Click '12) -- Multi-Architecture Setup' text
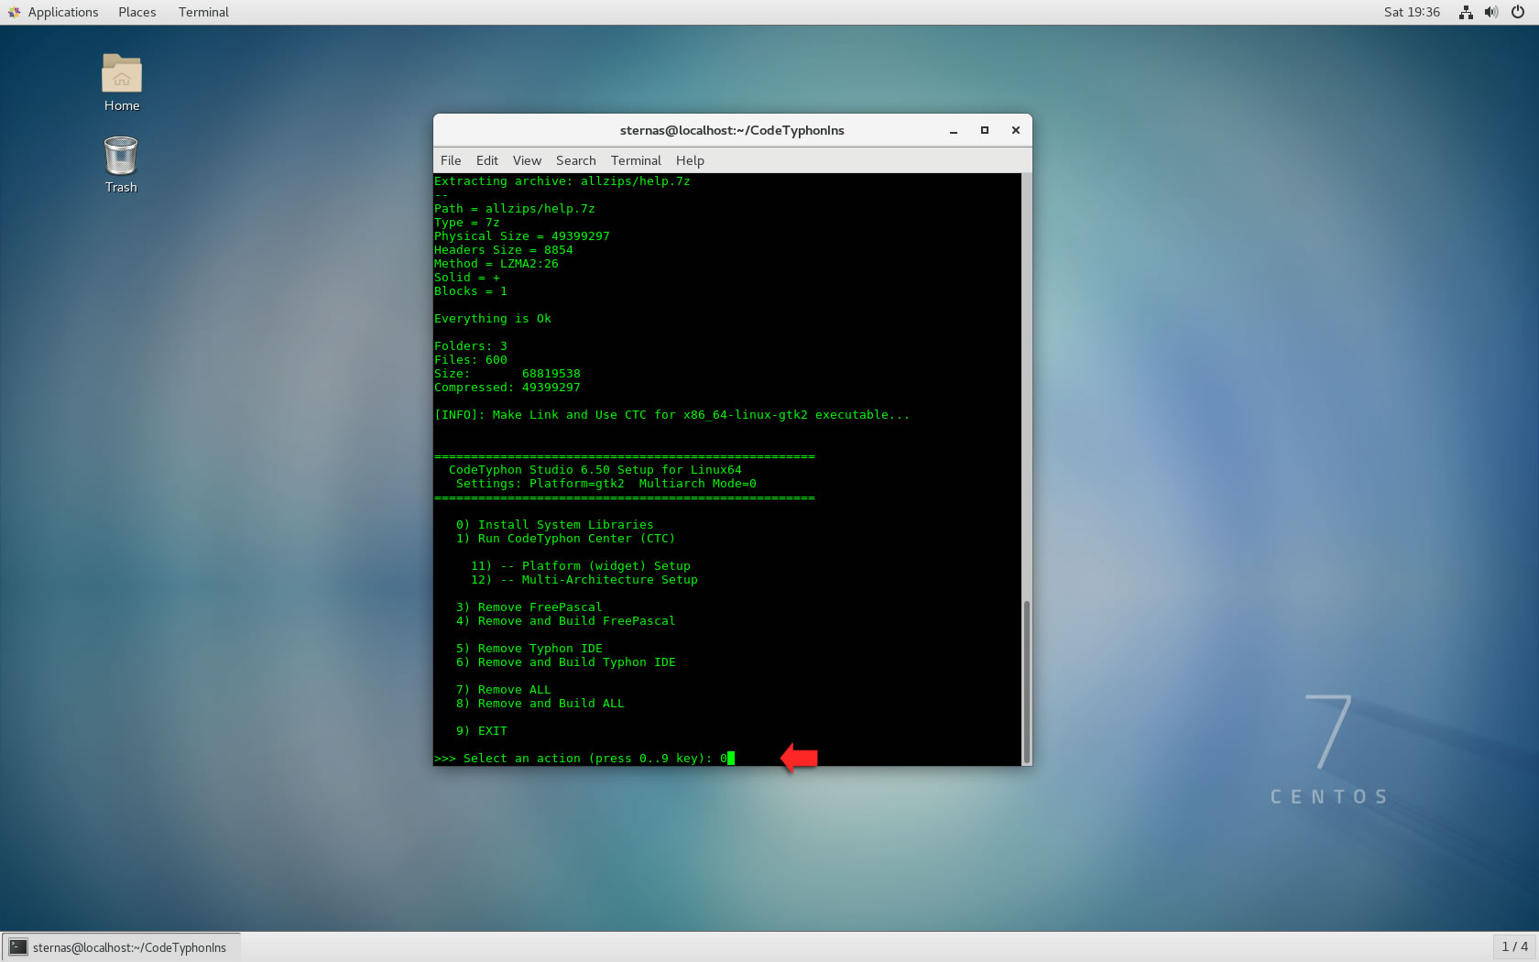 (x=584, y=580)
